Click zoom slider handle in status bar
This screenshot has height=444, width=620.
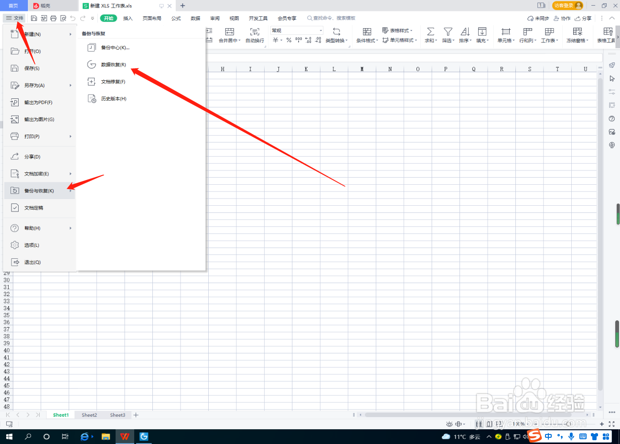568,424
